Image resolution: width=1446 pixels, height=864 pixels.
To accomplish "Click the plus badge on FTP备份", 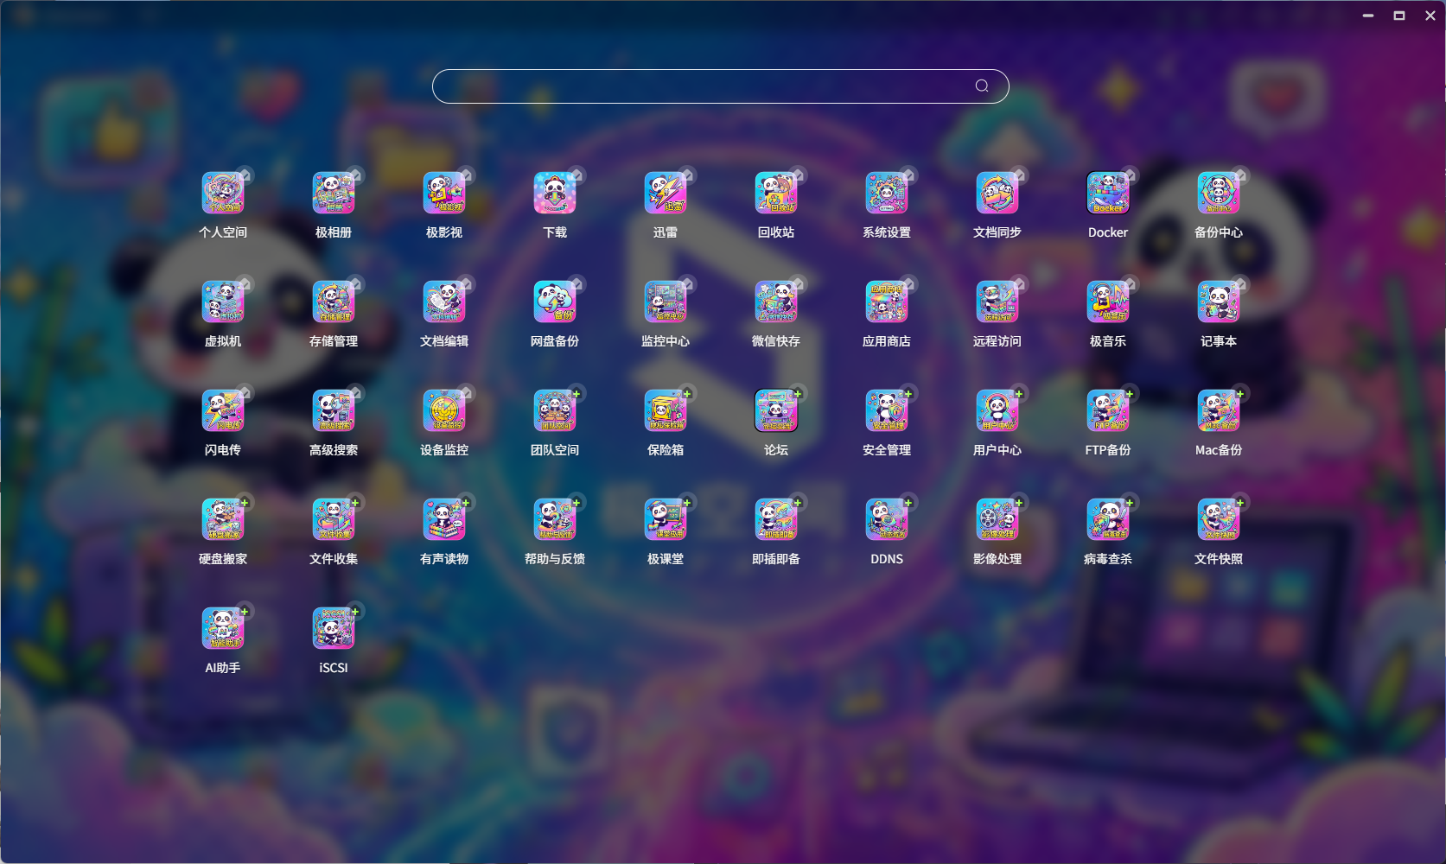I will point(1129,394).
